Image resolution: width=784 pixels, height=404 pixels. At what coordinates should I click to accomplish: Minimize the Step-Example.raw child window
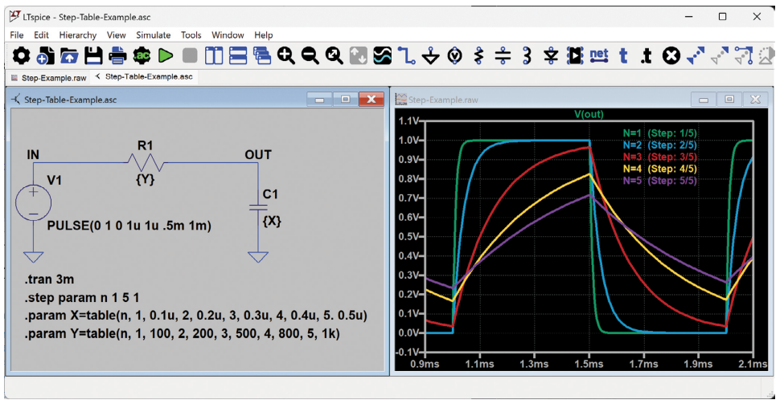tap(703, 100)
